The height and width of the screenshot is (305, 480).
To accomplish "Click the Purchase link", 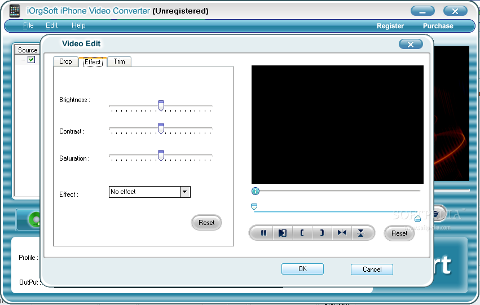I will tap(438, 26).
